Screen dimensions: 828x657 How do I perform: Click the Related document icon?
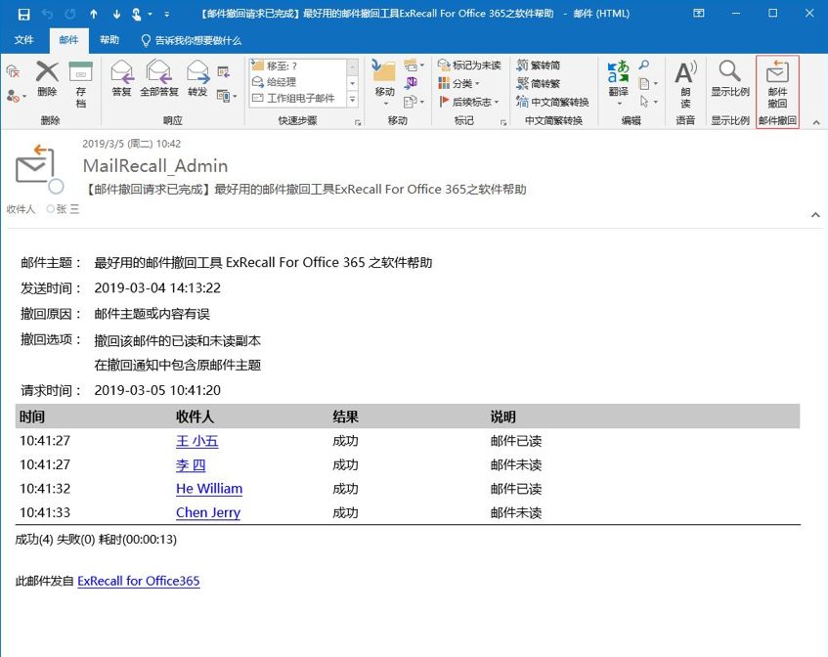tap(644, 83)
